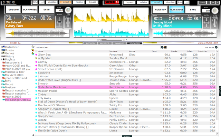Toggle left deck 'smart' pitch mode
221x138 pixels.
[x=66, y=2]
